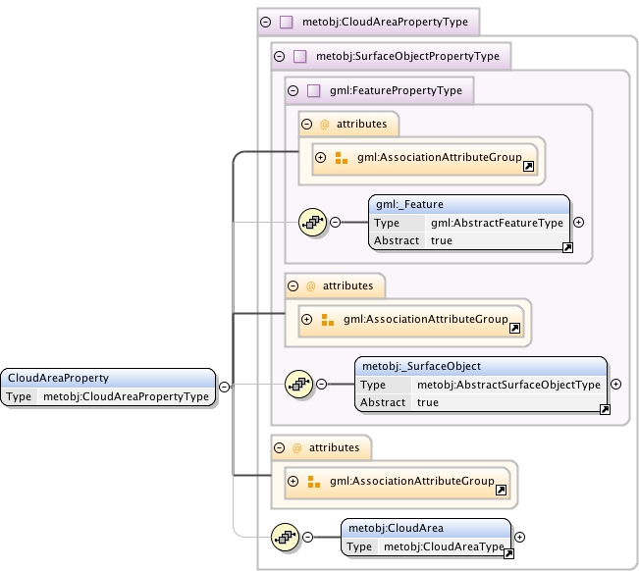Expand the metobj:_SurfaceObject element
The image size is (639, 571).
615,384
